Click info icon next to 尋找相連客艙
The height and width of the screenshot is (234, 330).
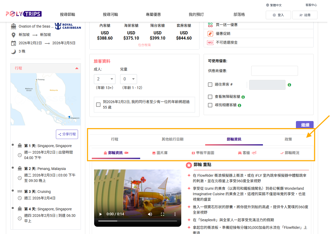click(x=240, y=105)
